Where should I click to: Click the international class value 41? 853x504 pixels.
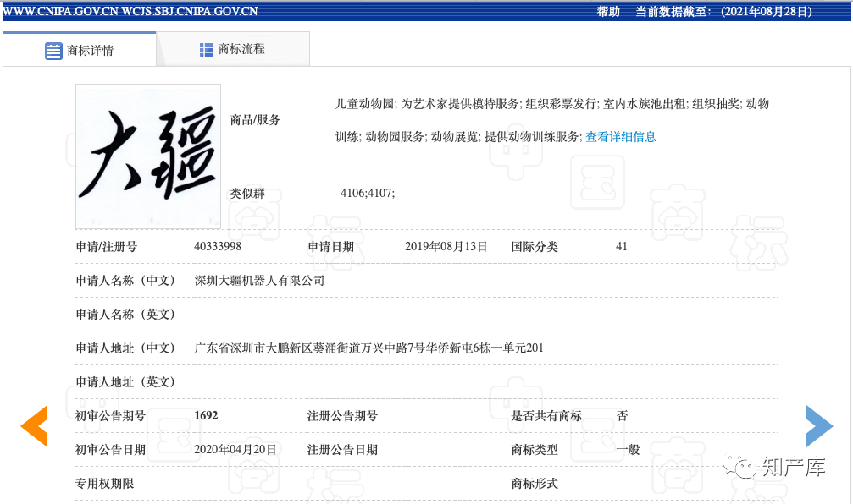[622, 247]
